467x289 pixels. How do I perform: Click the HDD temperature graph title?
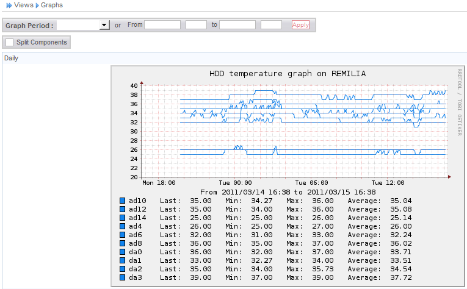coord(288,73)
